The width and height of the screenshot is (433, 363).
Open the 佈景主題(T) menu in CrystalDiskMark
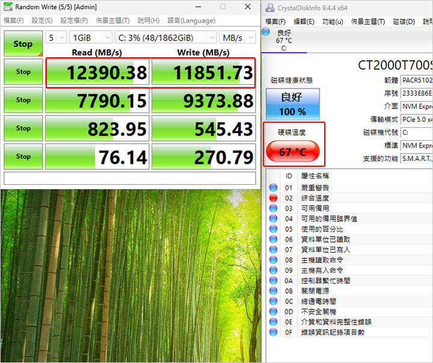click(112, 20)
